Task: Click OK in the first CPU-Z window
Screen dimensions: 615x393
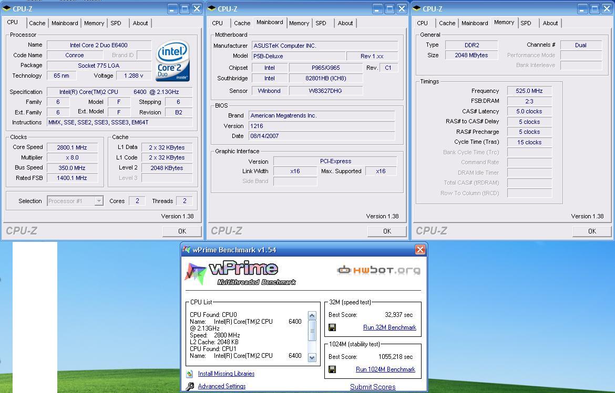Action: tap(182, 231)
